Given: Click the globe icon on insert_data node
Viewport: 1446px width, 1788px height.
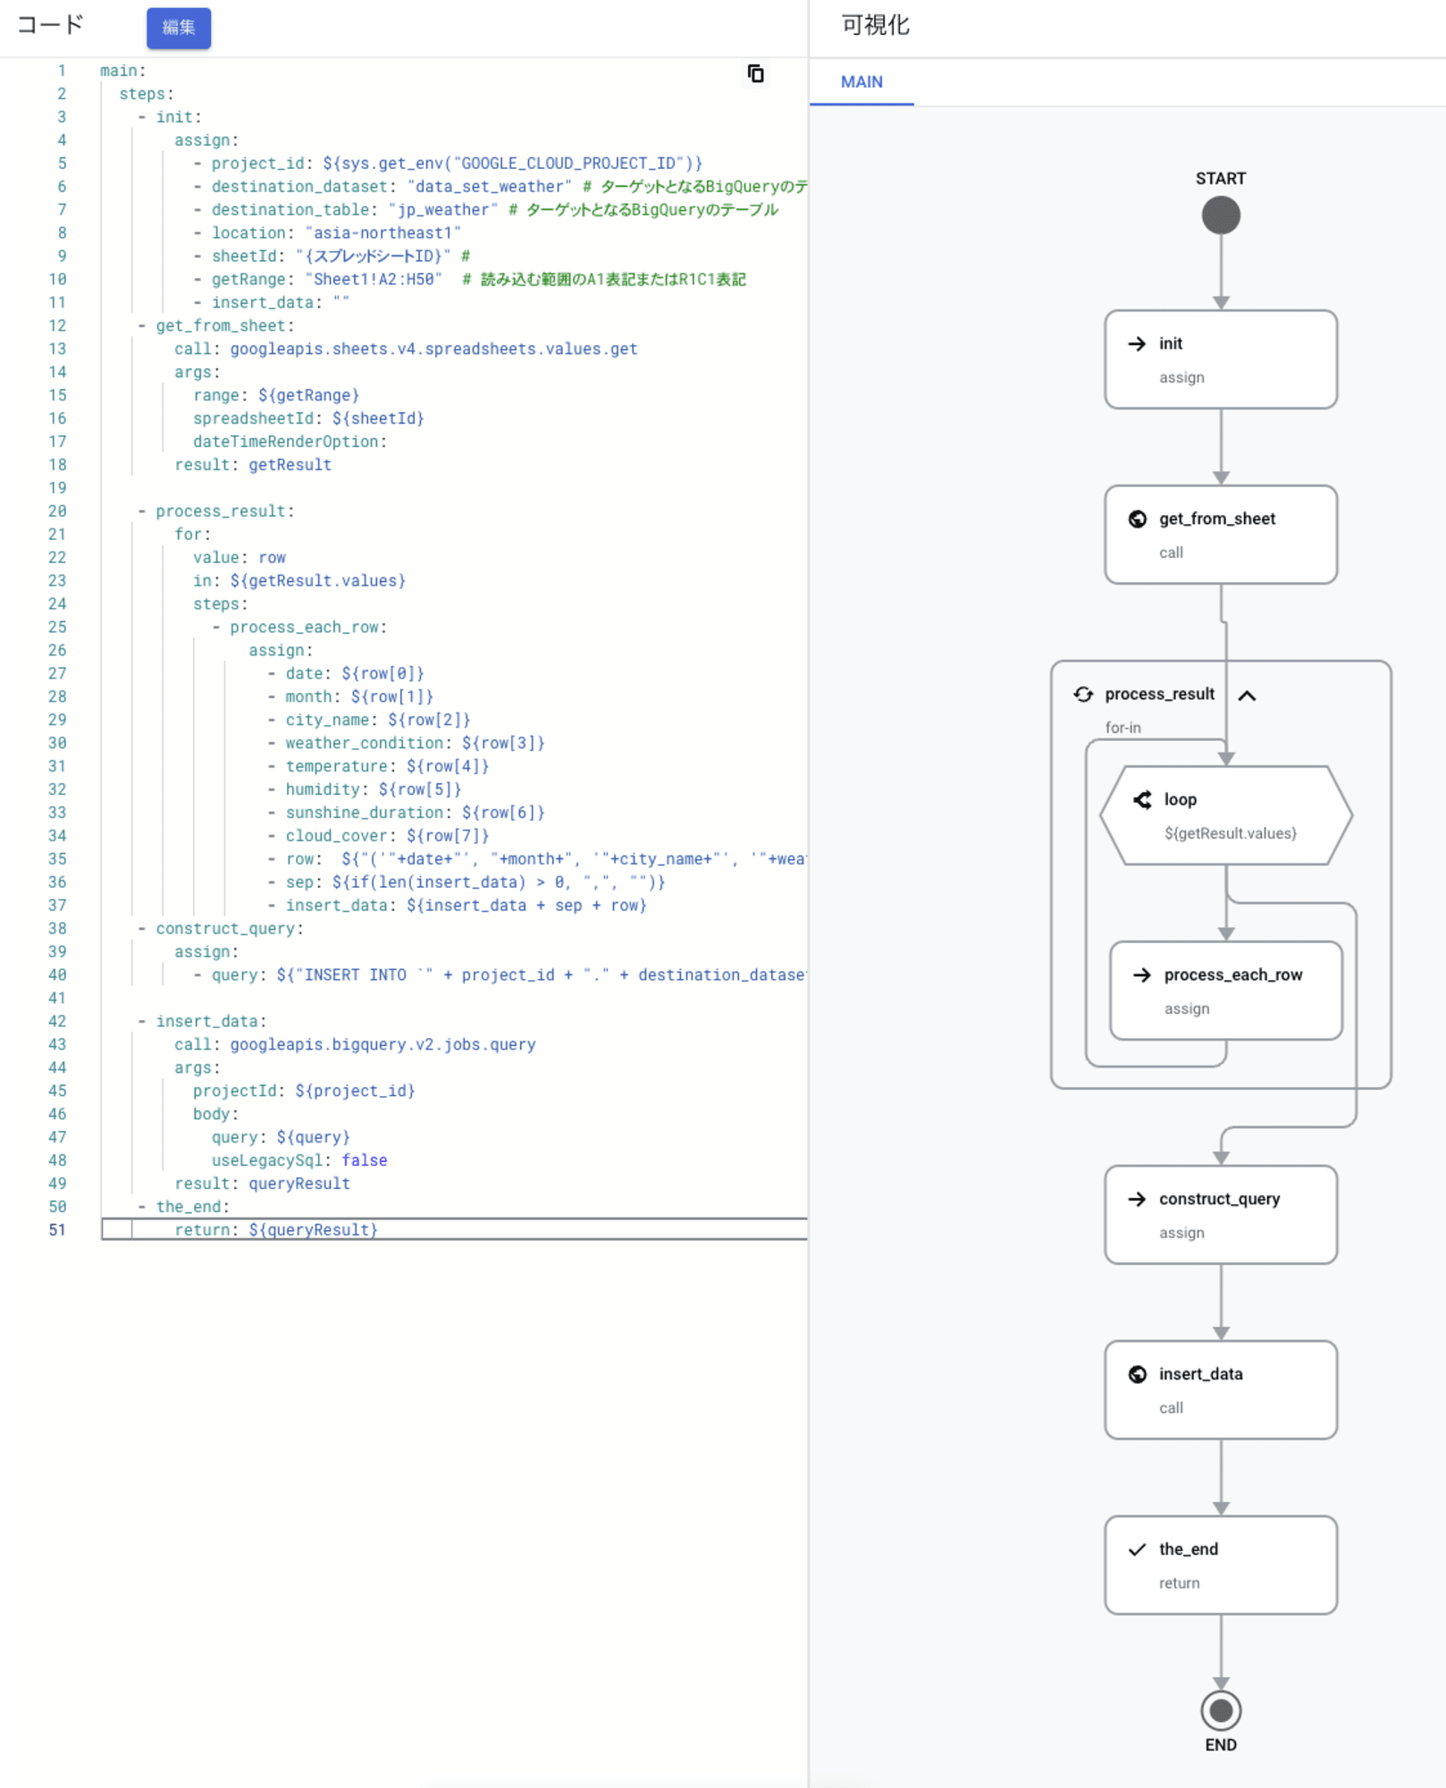Looking at the screenshot, I should pyautogui.click(x=1137, y=1374).
